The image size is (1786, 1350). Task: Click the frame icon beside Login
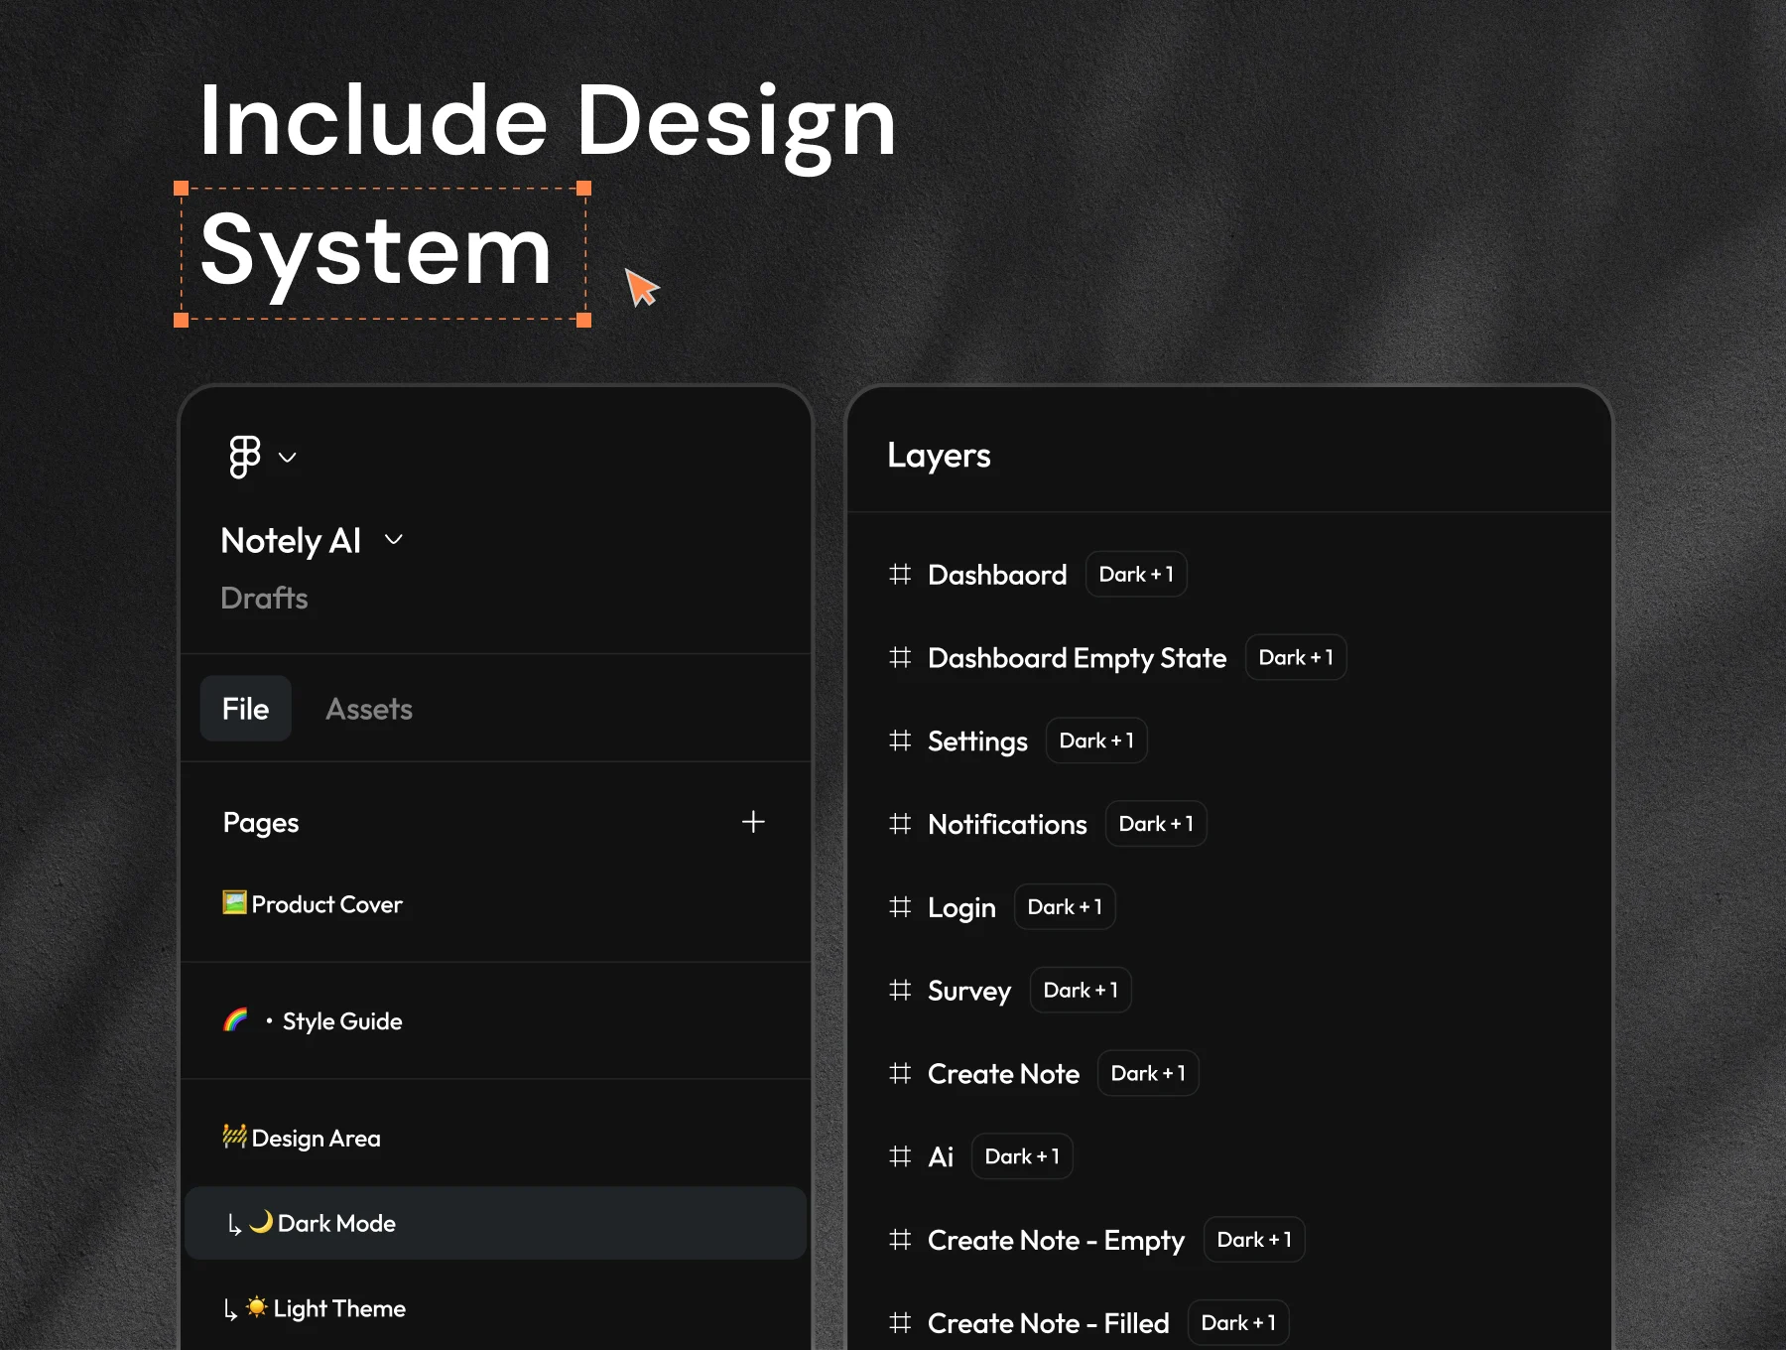click(900, 906)
